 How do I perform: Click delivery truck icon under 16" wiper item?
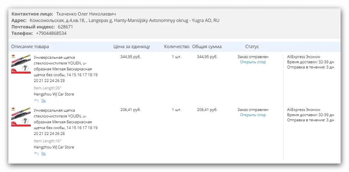43,154
